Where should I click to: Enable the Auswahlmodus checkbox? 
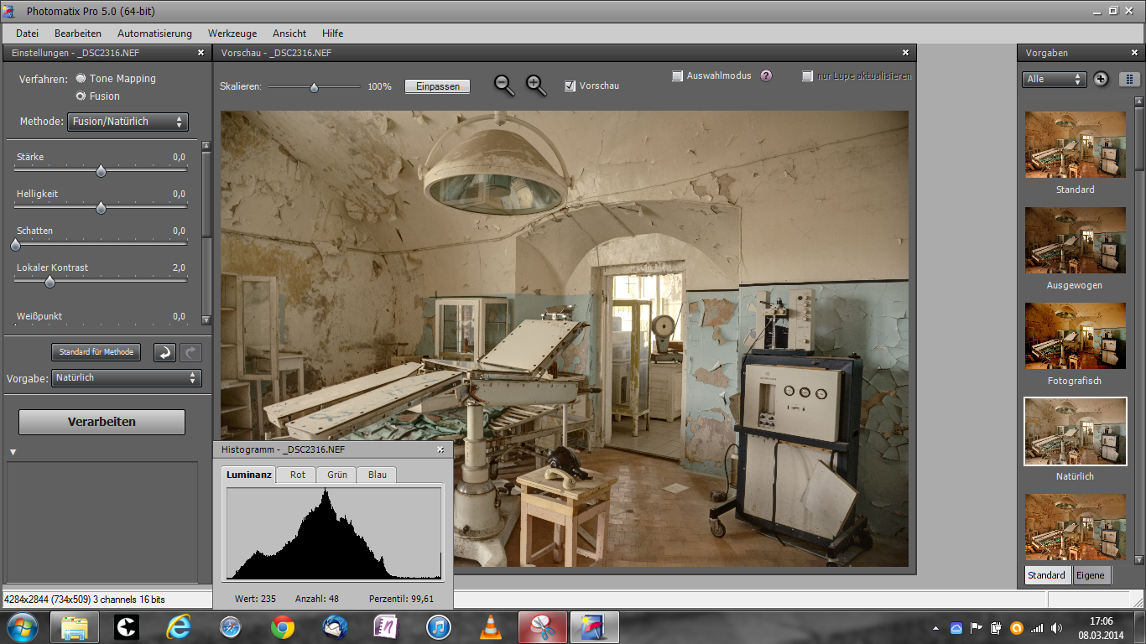(x=678, y=75)
